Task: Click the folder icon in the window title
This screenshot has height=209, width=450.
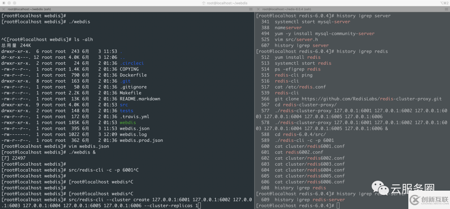Action: 204,3
